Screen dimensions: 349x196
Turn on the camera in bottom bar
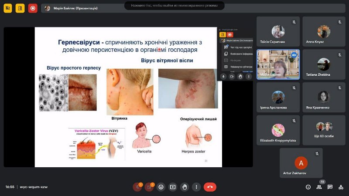tap(149, 187)
